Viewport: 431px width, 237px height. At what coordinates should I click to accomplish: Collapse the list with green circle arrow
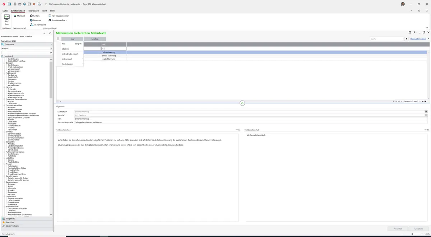[x=242, y=103]
